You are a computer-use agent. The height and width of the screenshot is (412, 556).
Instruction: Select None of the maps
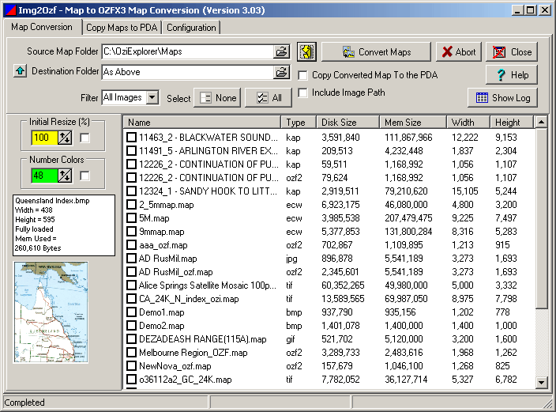click(x=217, y=98)
